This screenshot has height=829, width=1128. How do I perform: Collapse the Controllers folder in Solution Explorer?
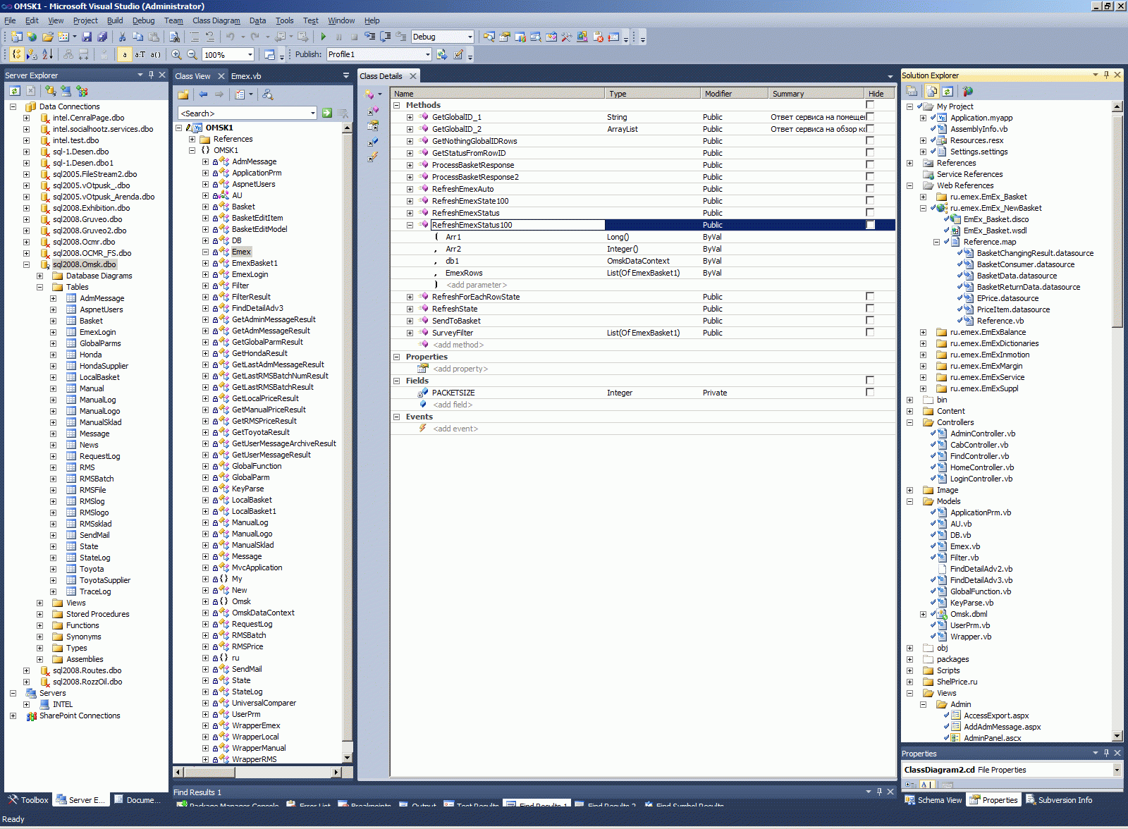(909, 422)
